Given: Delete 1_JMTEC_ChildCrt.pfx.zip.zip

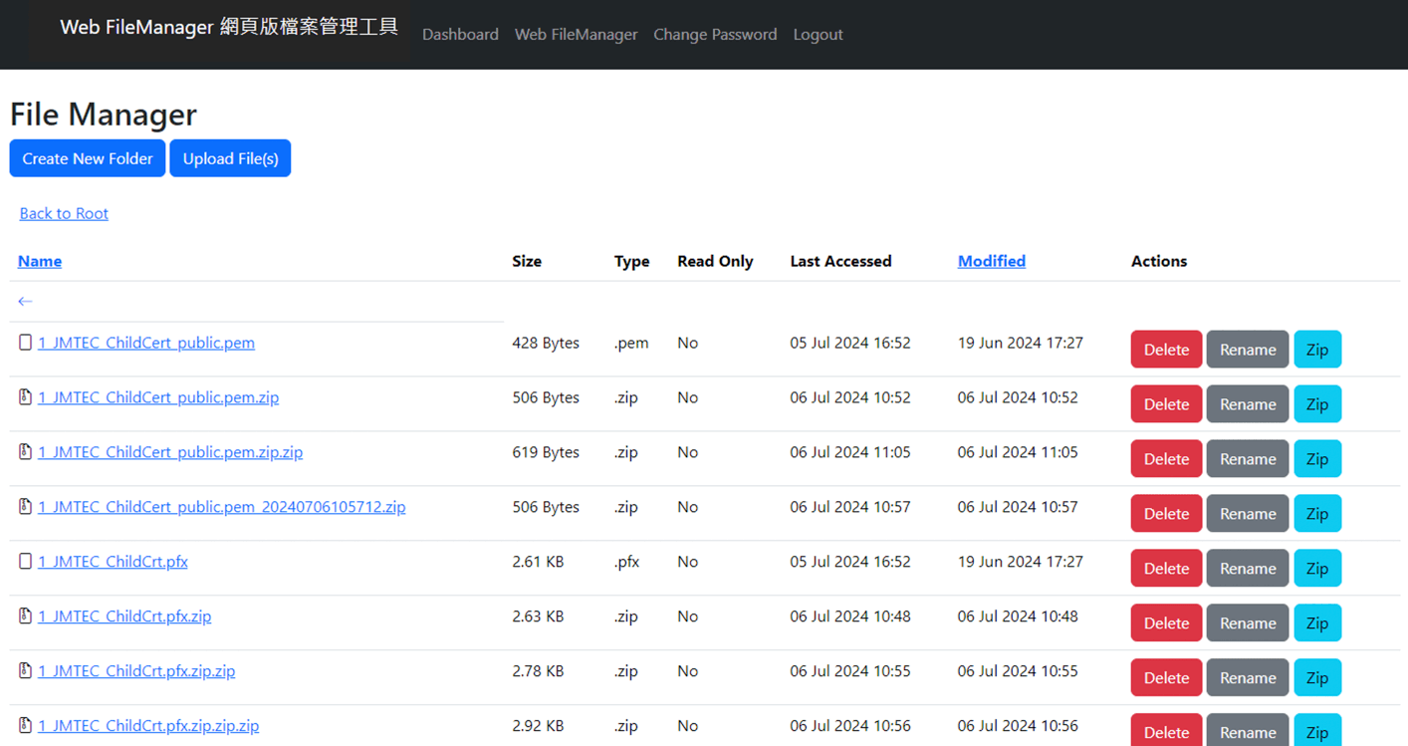Looking at the screenshot, I should [1166, 678].
